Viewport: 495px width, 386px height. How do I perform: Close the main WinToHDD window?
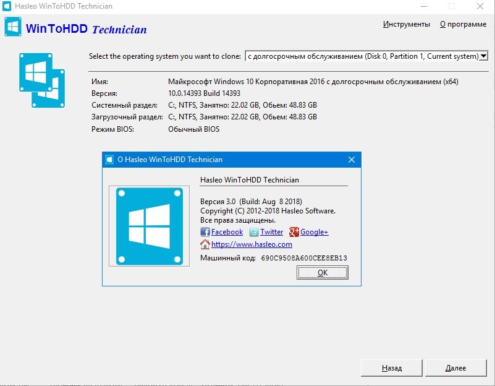[x=480, y=6]
